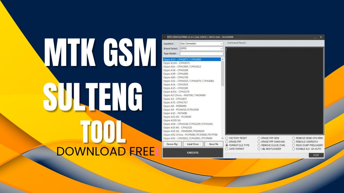
Task: Enable the FACTORY RESET option
Action: pos(227,138)
